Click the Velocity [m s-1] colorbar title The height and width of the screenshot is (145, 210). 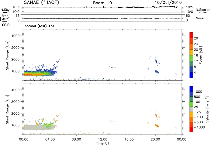207,109
